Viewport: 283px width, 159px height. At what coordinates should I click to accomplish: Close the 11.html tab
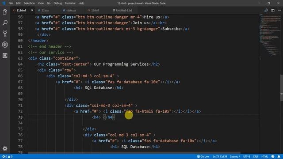coord(32,10)
